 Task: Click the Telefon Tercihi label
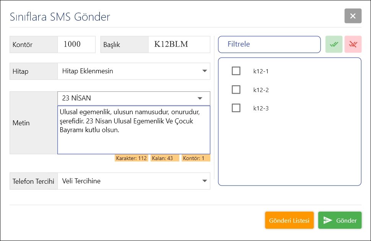33,181
